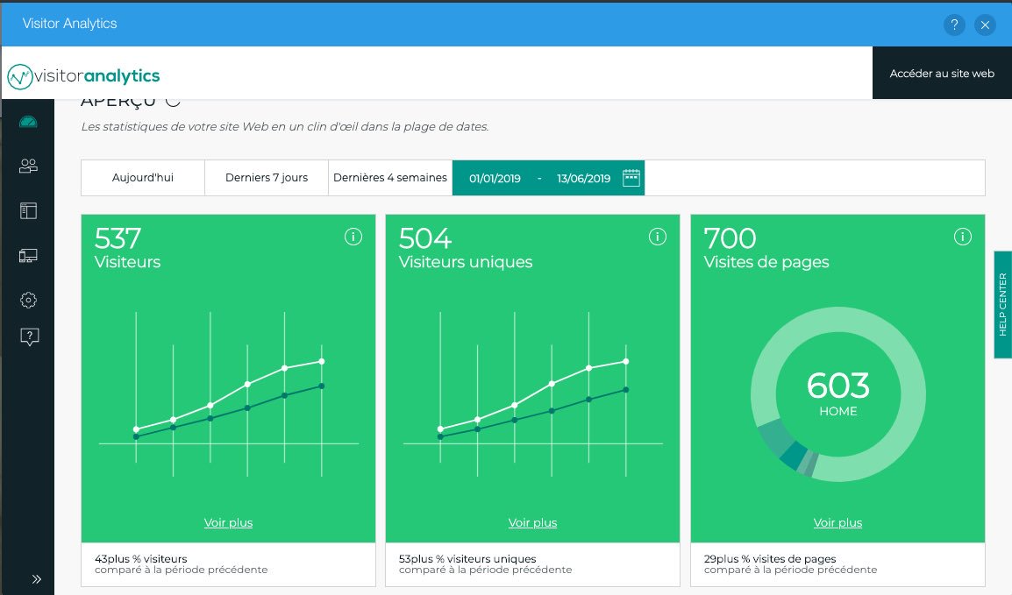Click the help question mark in title bar

pos(954,25)
